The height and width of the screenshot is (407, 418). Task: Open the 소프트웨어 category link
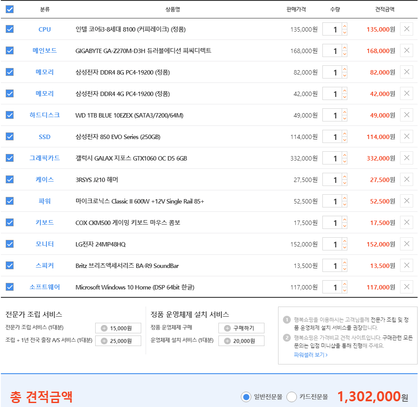[44, 287]
